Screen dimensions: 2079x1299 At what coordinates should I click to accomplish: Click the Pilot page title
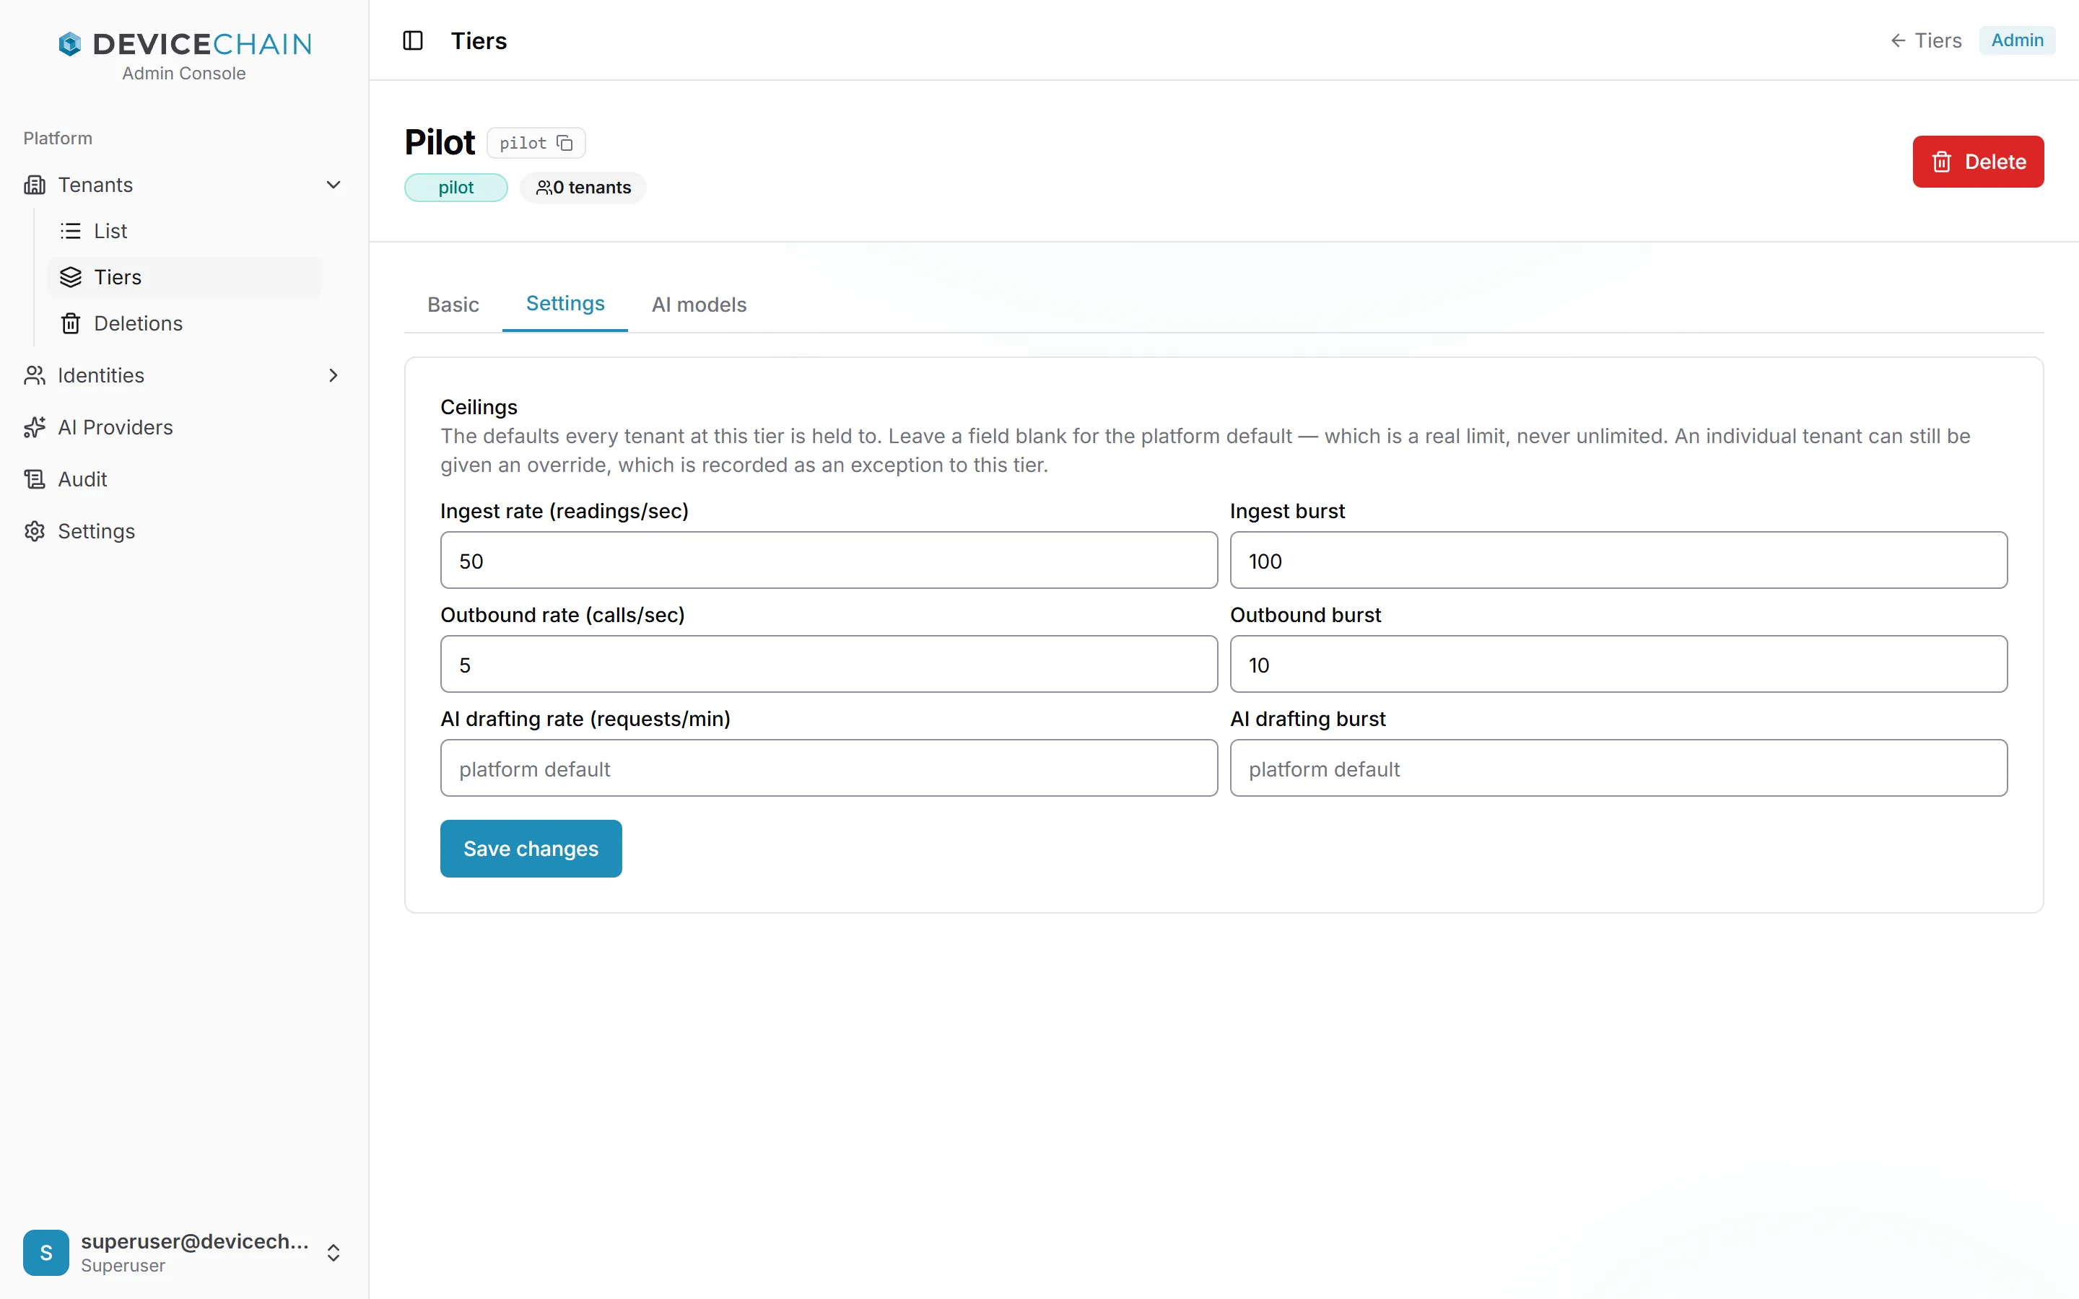click(440, 143)
